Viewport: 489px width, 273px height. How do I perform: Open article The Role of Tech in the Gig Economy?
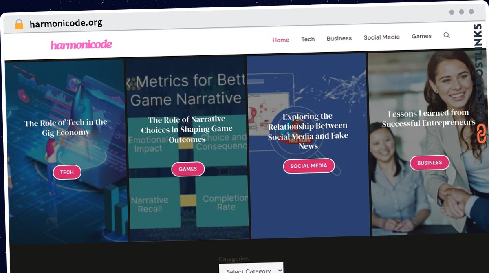pyautogui.click(x=66, y=128)
